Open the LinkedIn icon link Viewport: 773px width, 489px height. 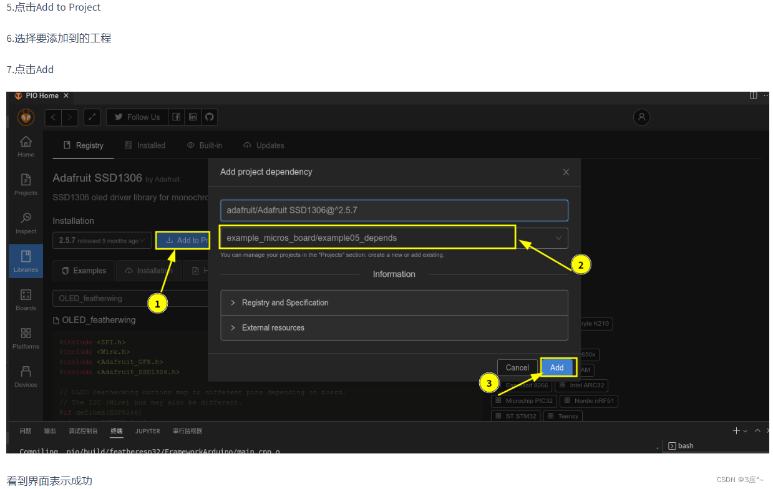(x=193, y=117)
